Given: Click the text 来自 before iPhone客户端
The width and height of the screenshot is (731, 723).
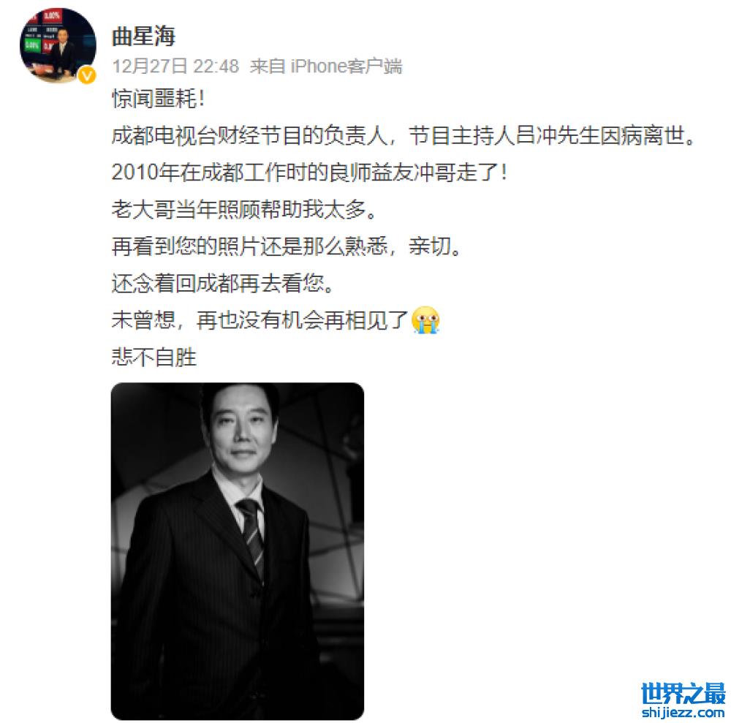Looking at the screenshot, I should point(268,67).
